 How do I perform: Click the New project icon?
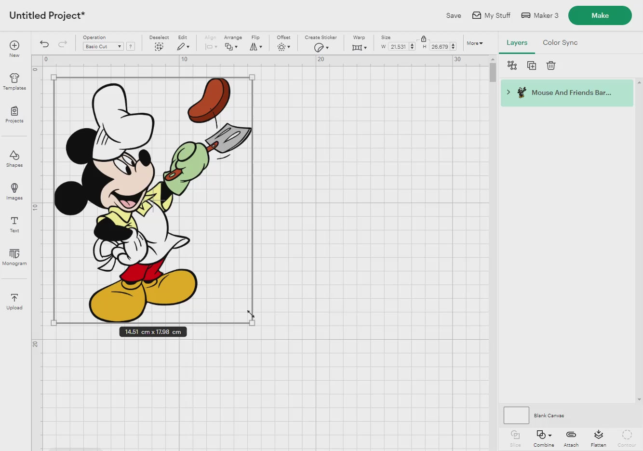14,45
